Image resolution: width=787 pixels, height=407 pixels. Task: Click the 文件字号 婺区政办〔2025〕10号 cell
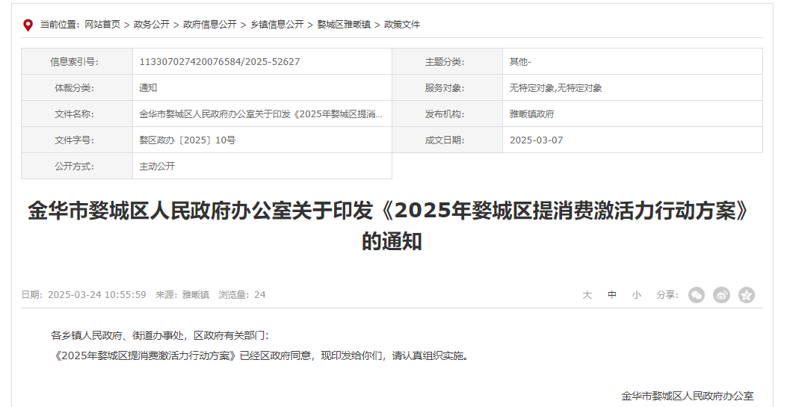coord(262,140)
